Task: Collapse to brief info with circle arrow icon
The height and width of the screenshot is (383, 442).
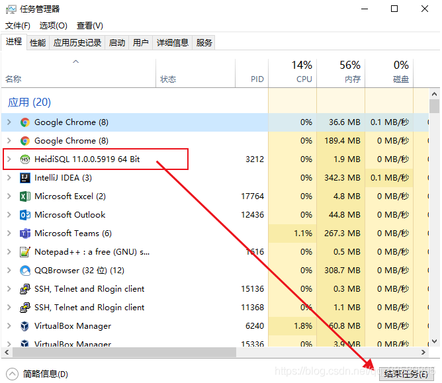Action: [12, 374]
